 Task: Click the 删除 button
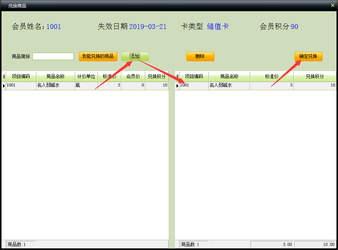click(x=200, y=56)
